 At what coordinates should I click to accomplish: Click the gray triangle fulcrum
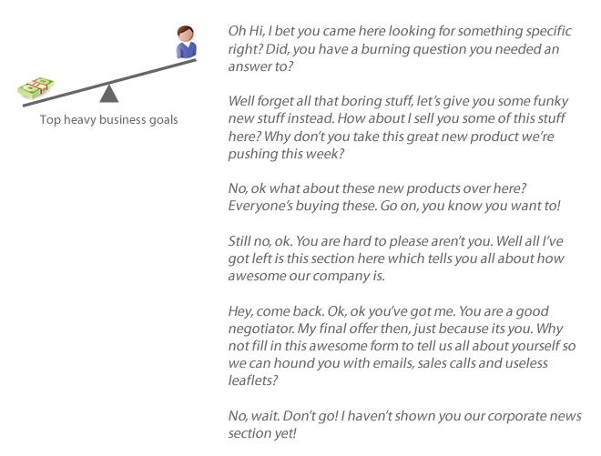click(x=109, y=94)
